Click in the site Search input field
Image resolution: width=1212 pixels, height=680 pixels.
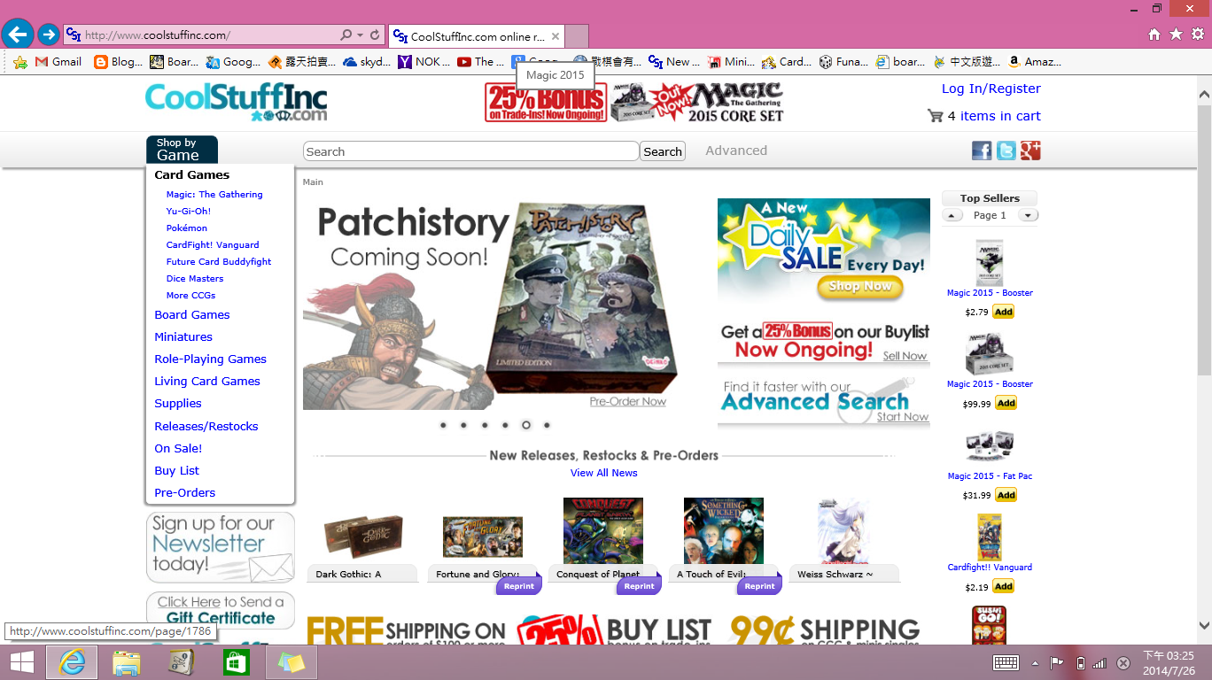tap(470, 151)
